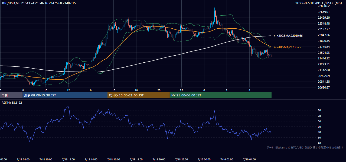Click price axis value 21896.35

(x=324, y=41)
